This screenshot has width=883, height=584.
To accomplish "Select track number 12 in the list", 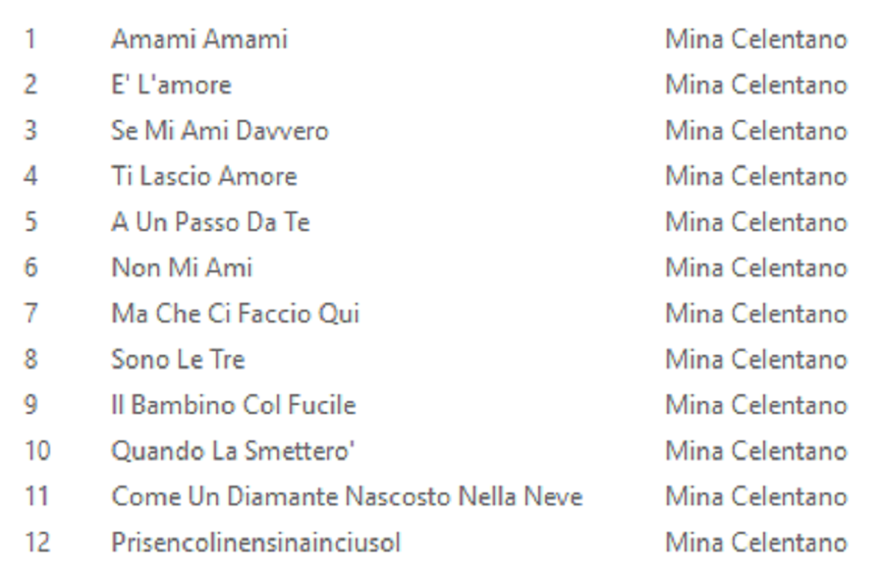I will pos(37,543).
